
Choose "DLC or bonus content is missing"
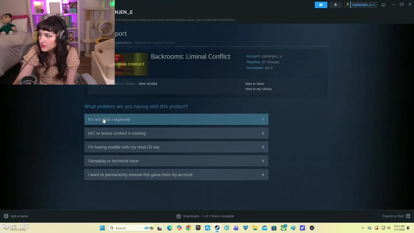[x=176, y=133]
